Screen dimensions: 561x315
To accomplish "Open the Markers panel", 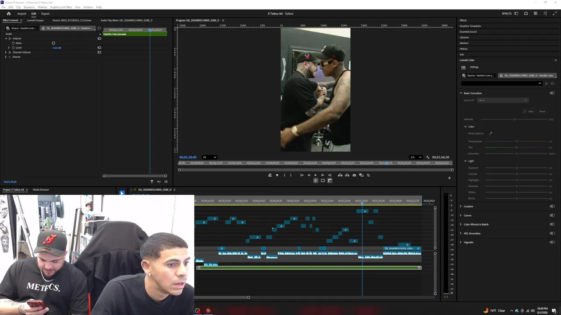I will point(464,43).
